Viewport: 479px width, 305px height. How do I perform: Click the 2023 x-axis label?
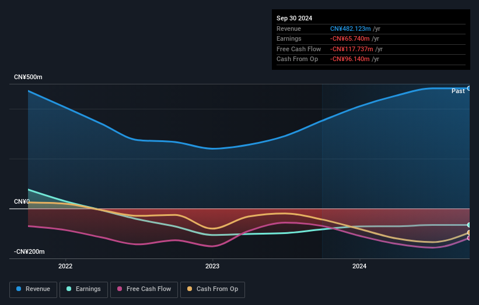point(212,267)
